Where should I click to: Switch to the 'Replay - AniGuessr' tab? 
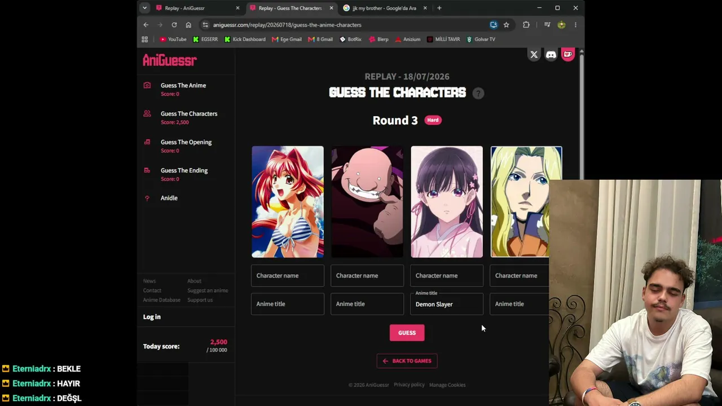click(x=198, y=8)
